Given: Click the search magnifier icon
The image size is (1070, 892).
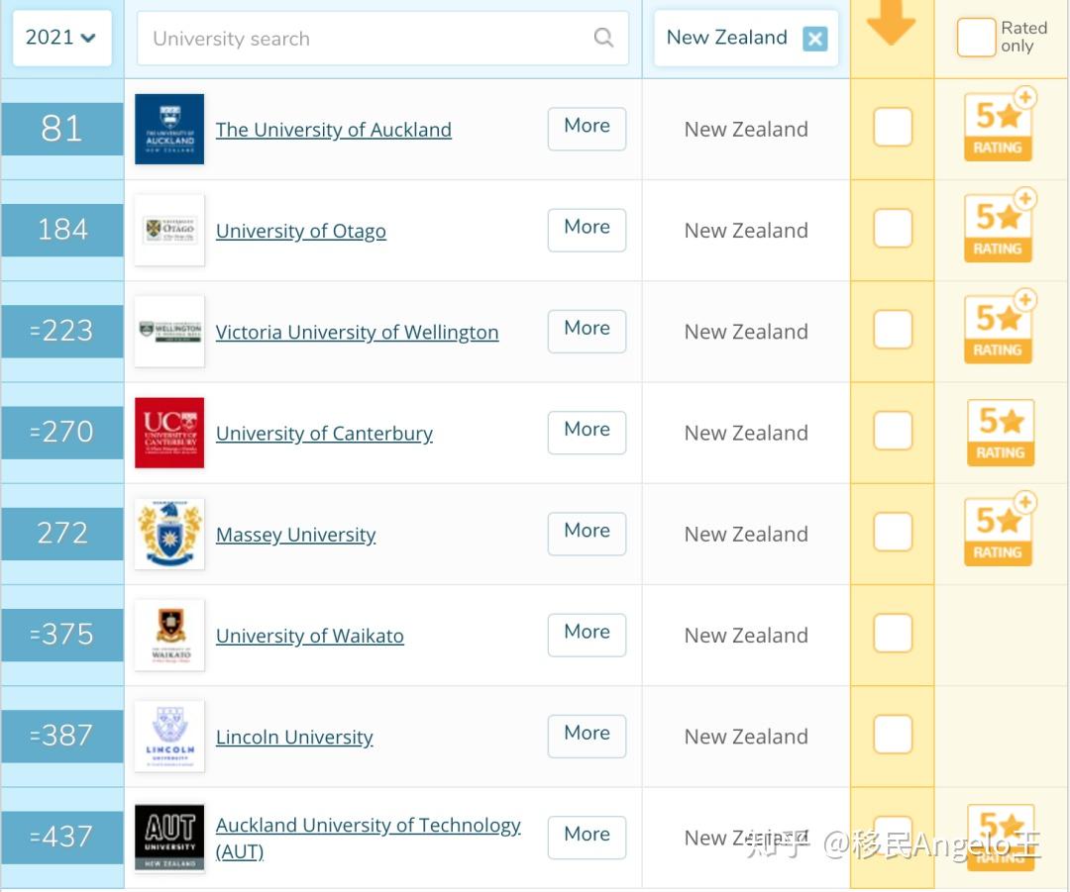Looking at the screenshot, I should 603,38.
